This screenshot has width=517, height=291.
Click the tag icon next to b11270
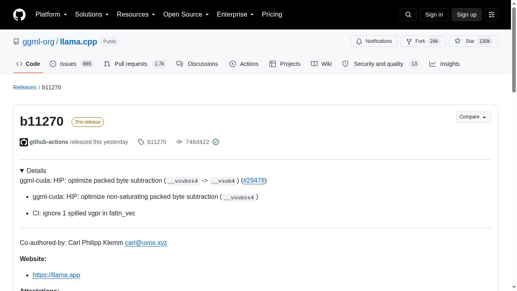(141, 142)
